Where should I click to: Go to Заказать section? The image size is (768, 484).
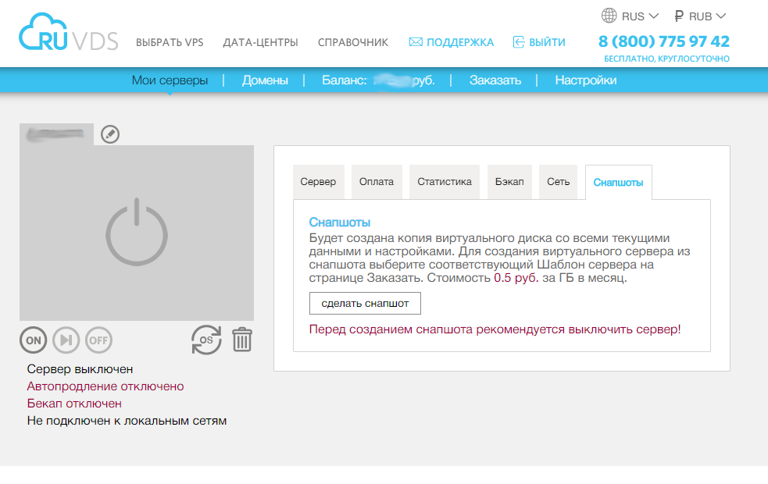pos(495,80)
